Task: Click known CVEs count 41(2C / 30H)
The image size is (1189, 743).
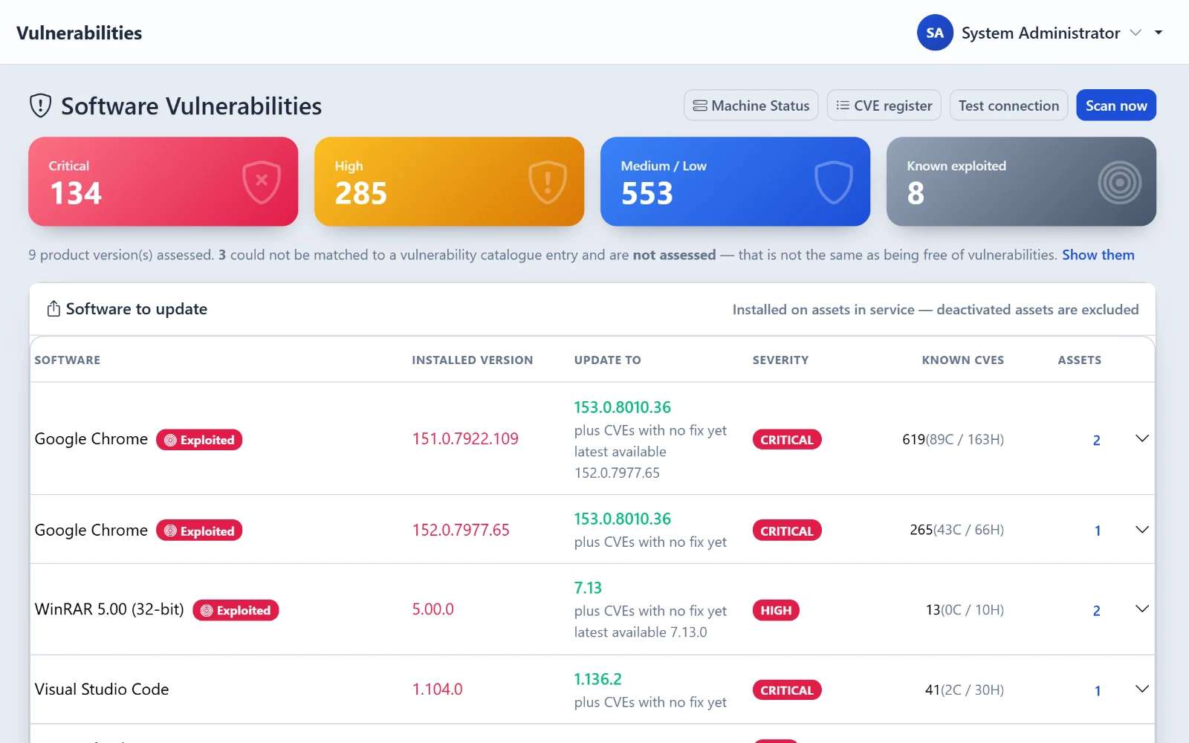Action: pos(965,690)
